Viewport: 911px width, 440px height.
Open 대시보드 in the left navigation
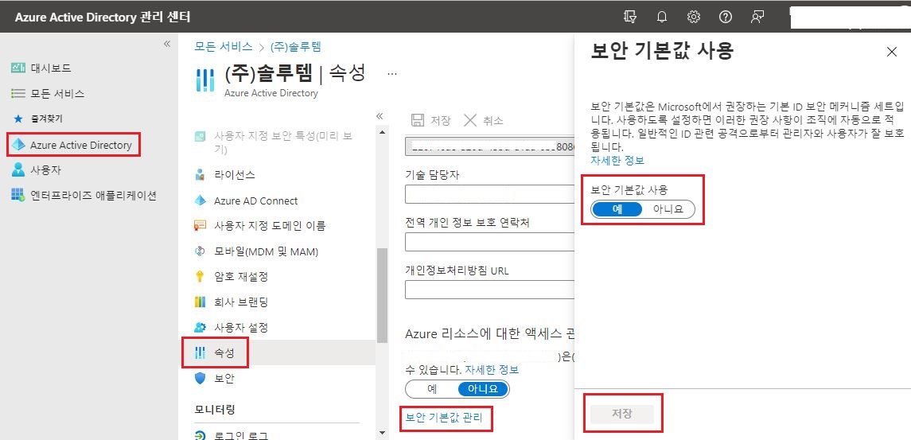(x=51, y=68)
